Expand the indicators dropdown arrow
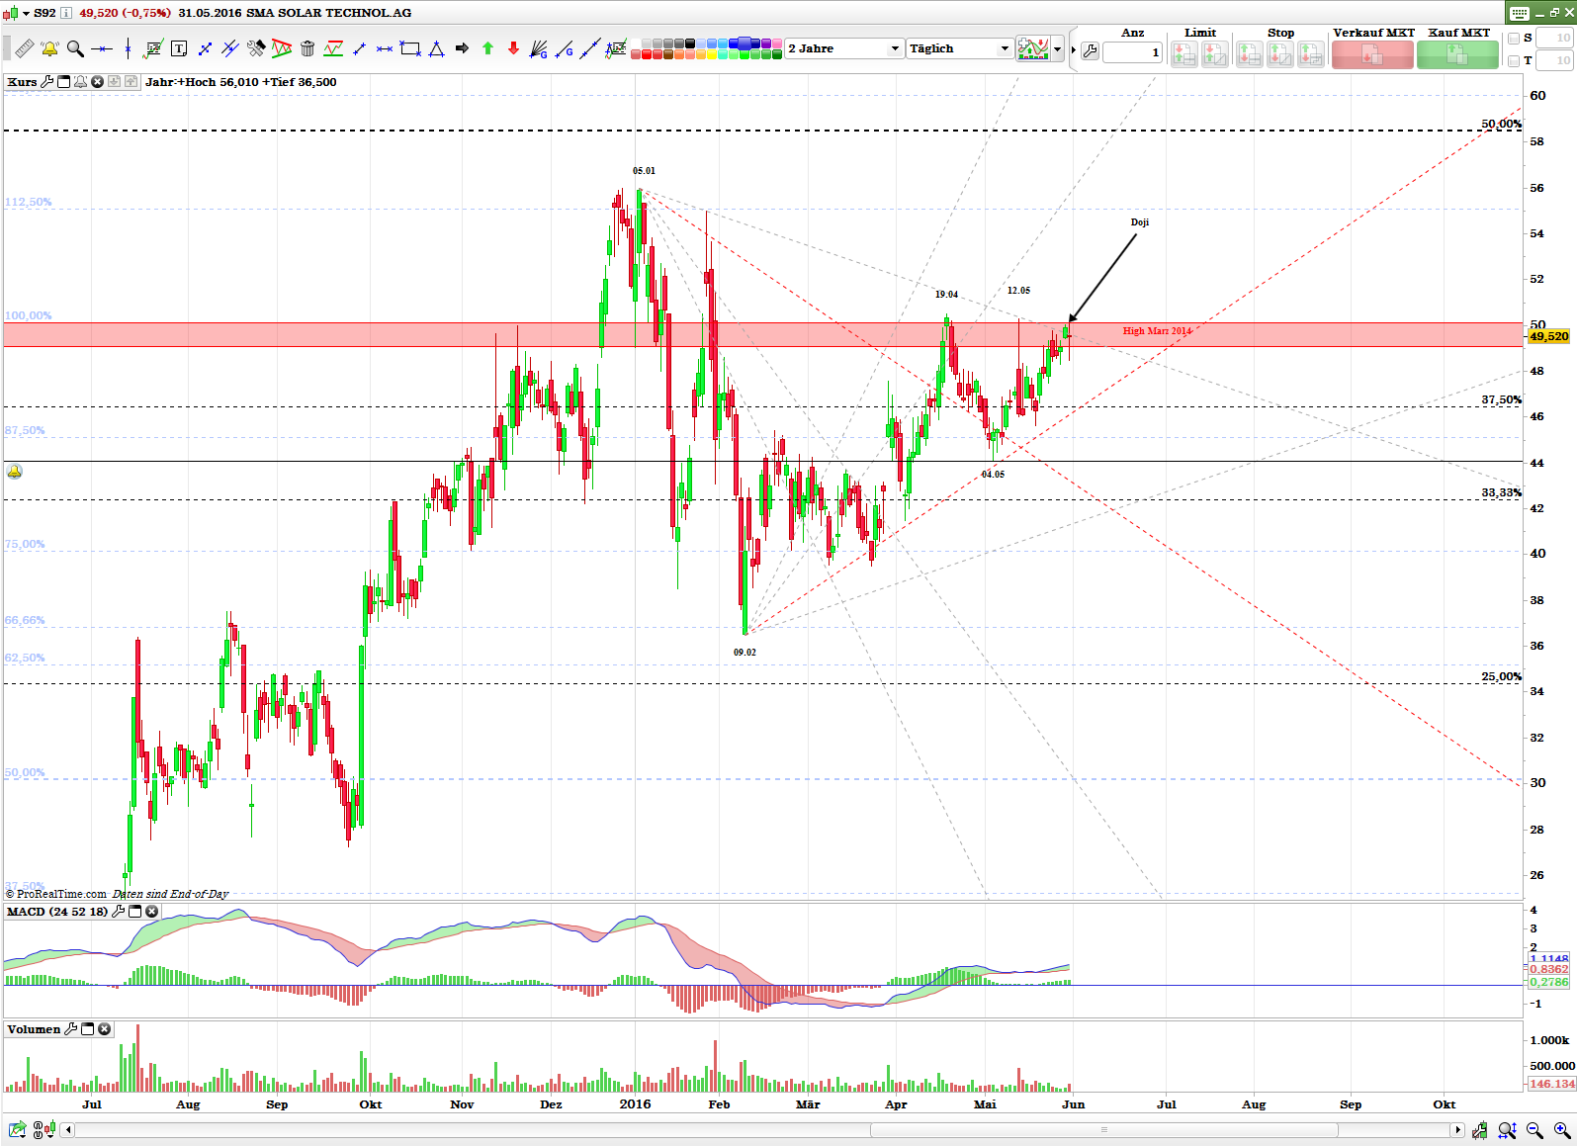This screenshot has height=1146, width=1577. point(1058,48)
